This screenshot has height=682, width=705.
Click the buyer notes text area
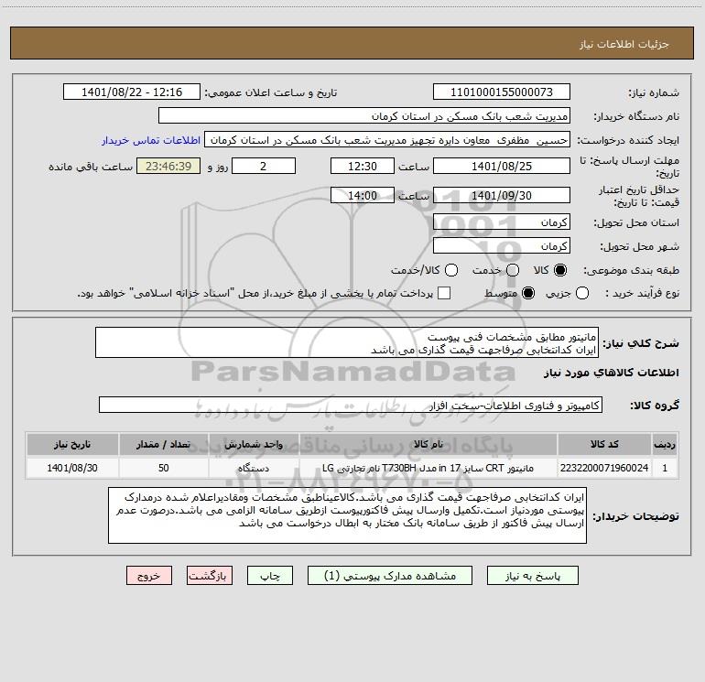(348, 515)
